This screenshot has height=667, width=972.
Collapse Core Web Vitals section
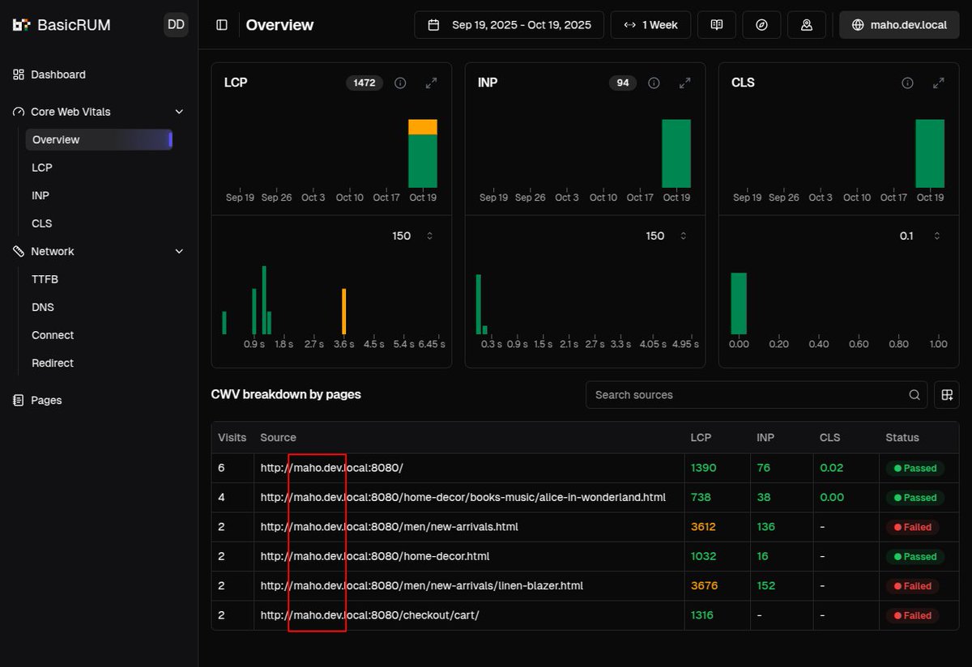(180, 112)
